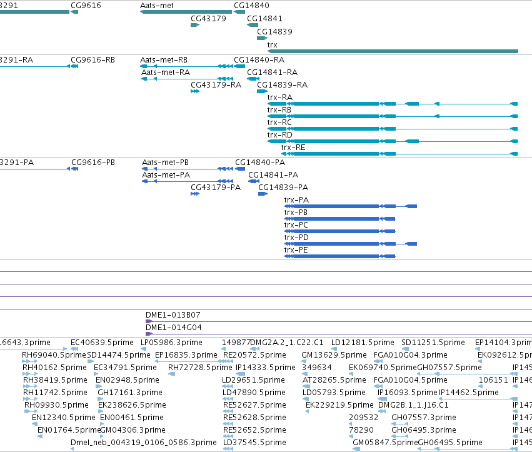Select EST AT28265.5prime
This screenshot has width=532, height=452.
[334, 380]
